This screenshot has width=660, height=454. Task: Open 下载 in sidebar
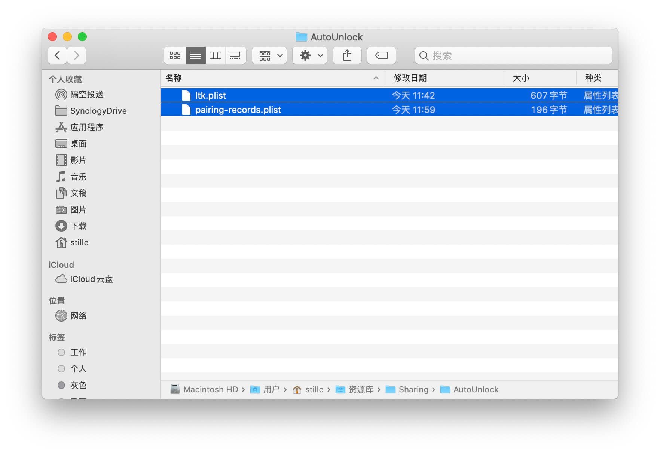click(x=71, y=226)
